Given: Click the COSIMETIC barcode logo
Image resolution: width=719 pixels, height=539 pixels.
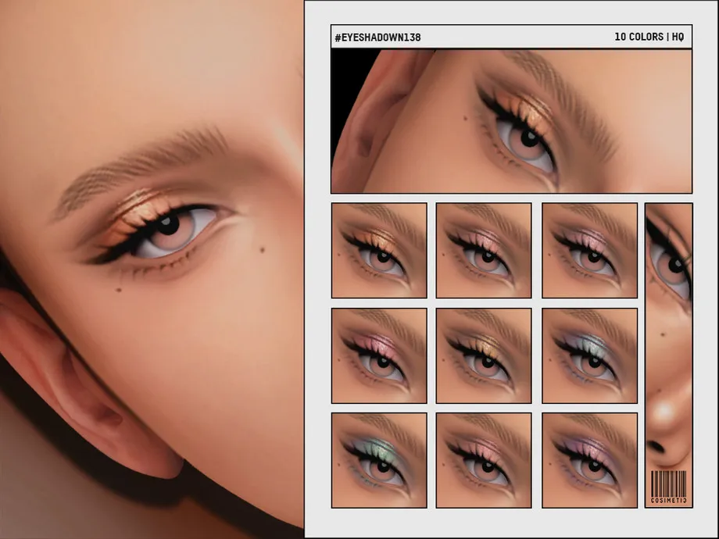Looking at the screenshot, I should pos(668,487).
